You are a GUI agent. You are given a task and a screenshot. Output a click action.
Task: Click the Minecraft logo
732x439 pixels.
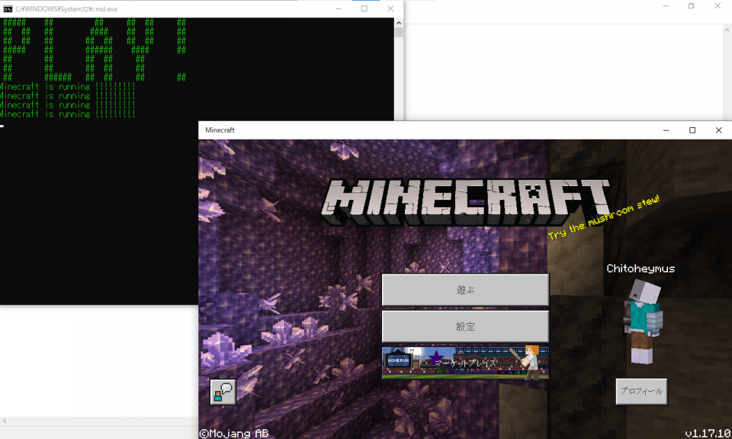[465, 202]
